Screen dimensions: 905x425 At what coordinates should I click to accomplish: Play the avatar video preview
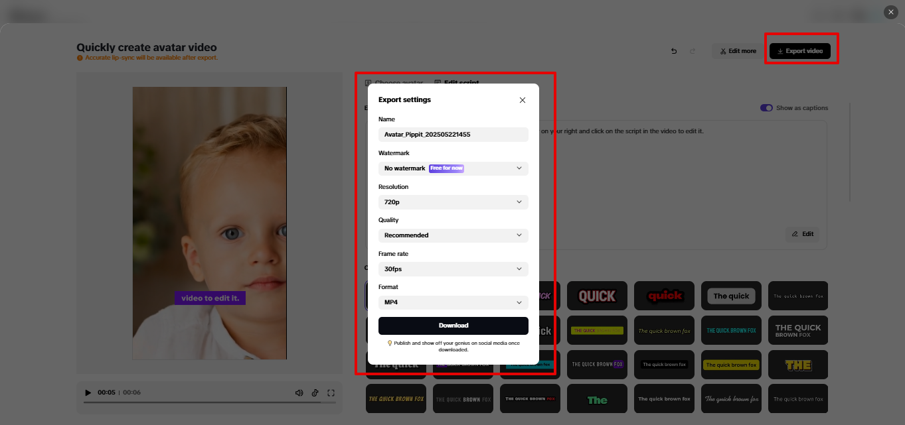click(88, 393)
